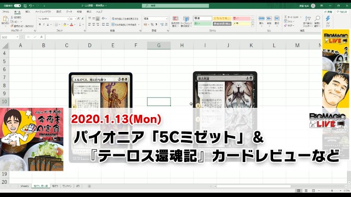Toggle Wrap Text in the alignment group

tap(125, 19)
